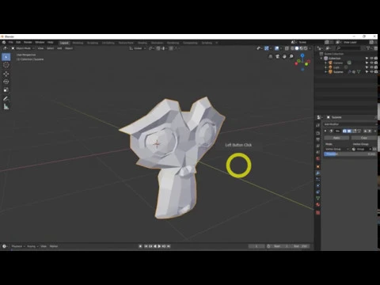Screen dimensions: 380x285
Task: Open the Particles properties tab
Action: click(x=318, y=180)
